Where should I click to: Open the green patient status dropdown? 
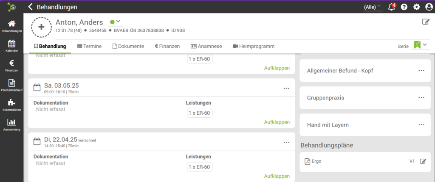(x=115, y=22)
